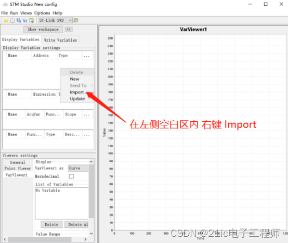Open the Help menu
Image resolution: width=288 pixels, height=243 pixels.
point(58,13)
